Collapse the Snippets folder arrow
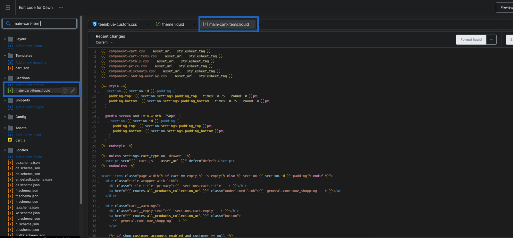The width and height of the screenshot is (513, 238). (5, 100)
